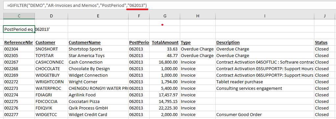Select customer SNOSHORT cell
The width and height of the screenshot is (336, 119).
click(51, 49)
